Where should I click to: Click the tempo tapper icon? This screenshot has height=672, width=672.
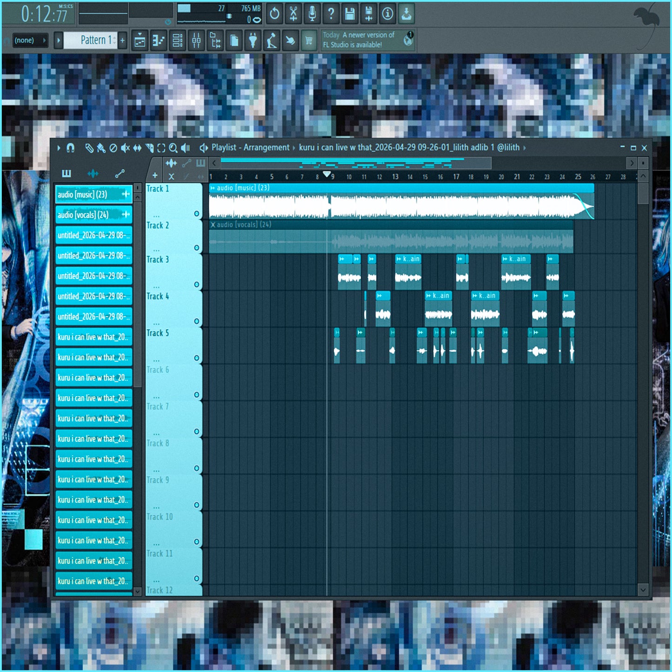(x=272, y=41)
